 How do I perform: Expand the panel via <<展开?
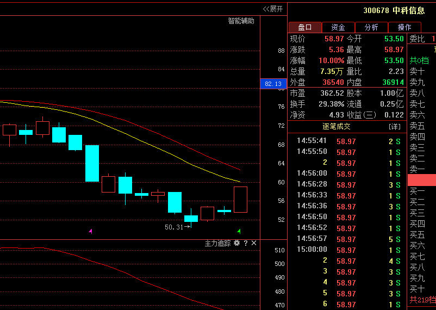click(x=273, y=9)
